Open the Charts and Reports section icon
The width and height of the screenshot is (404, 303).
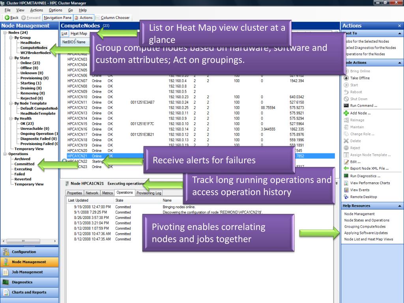point(6,292)
